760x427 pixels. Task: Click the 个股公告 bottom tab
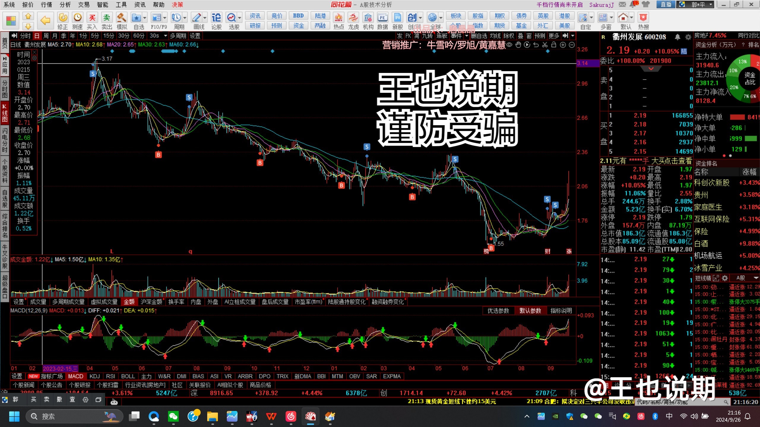click(x=51, y=385)
